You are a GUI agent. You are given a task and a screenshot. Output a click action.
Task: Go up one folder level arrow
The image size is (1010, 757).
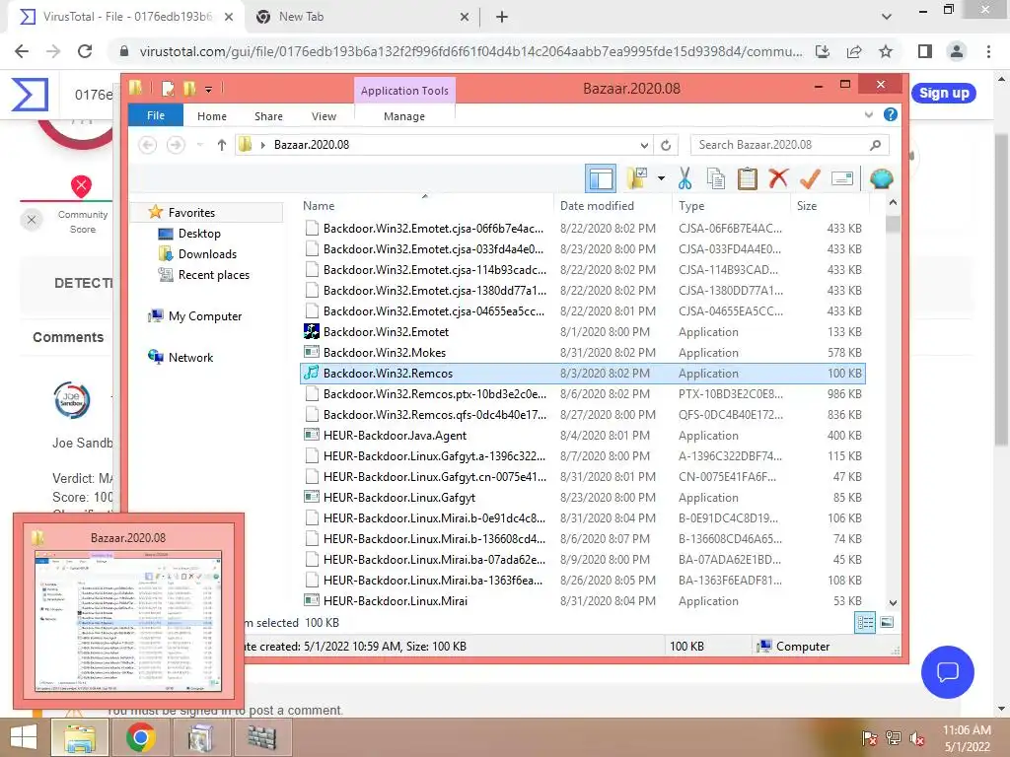[x=222, y=145]
